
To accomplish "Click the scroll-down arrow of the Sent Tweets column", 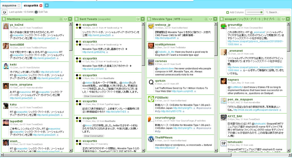I will click(x=143, y=150).
